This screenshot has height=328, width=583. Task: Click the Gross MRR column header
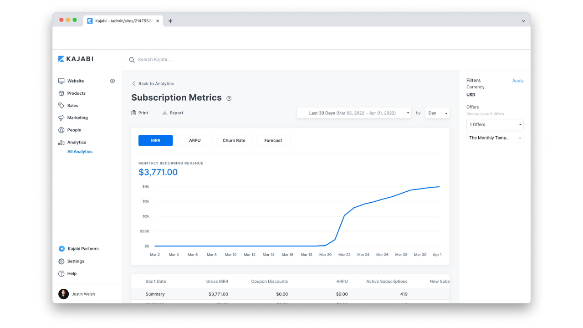[x=217, y=282]
